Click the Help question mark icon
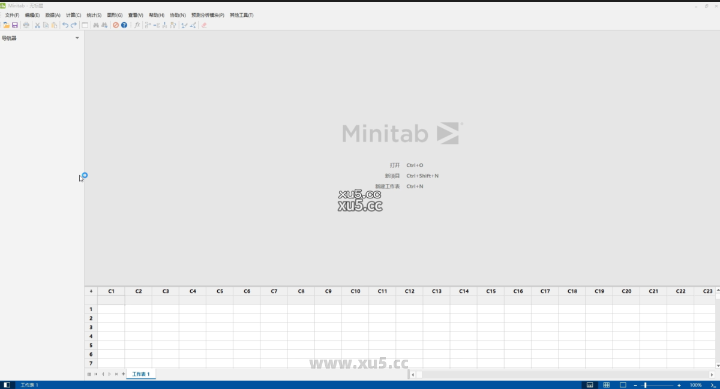 124,25
